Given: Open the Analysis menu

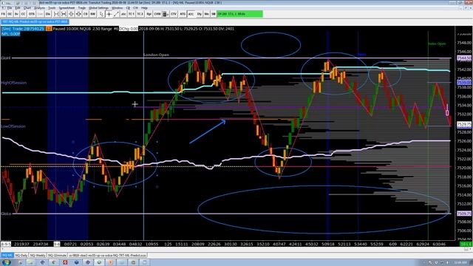Looking at the screenshot, I should click(x=39, y=8).
